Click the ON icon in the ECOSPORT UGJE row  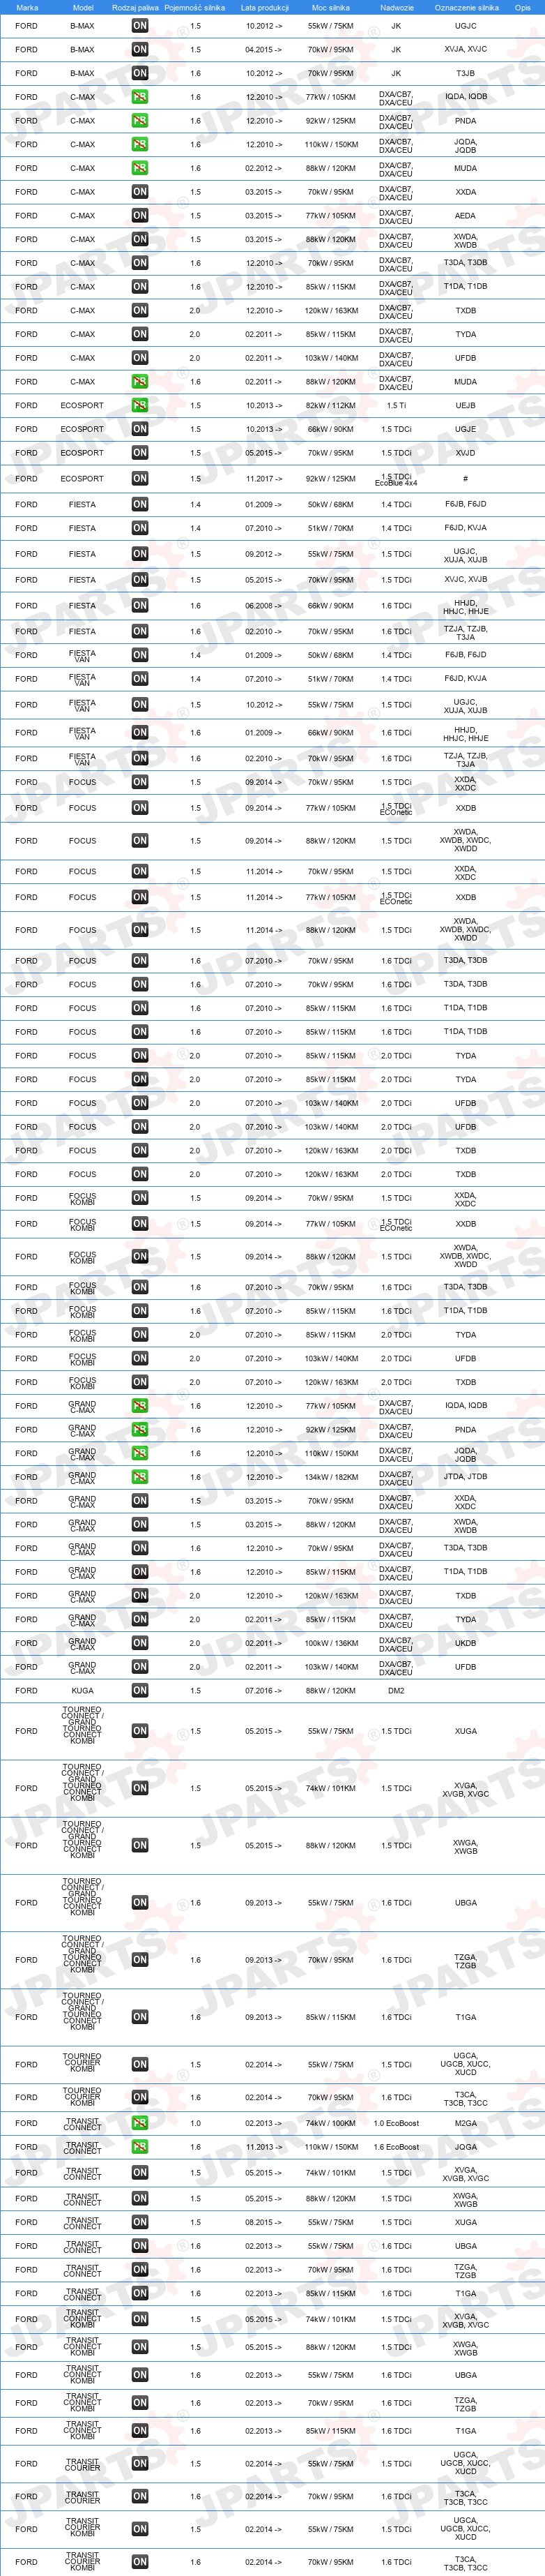pyautogui.click(x=140, y=429)
